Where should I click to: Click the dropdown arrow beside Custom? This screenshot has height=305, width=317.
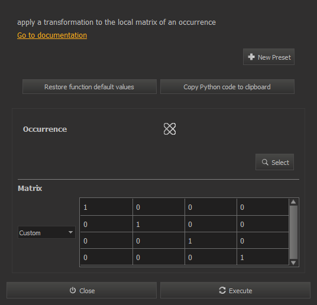pyautogui.click(x=70, y=232)
